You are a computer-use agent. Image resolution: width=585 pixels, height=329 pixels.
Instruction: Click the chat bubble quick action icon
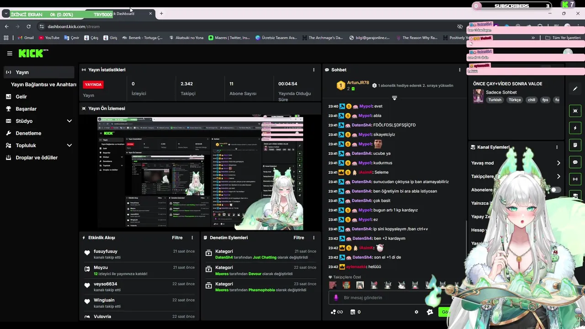tap(575, 162)
